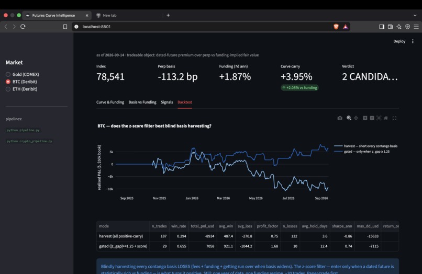Go back in browser history
The height and width of the screenshot is (274, 422).
[6, 26]
